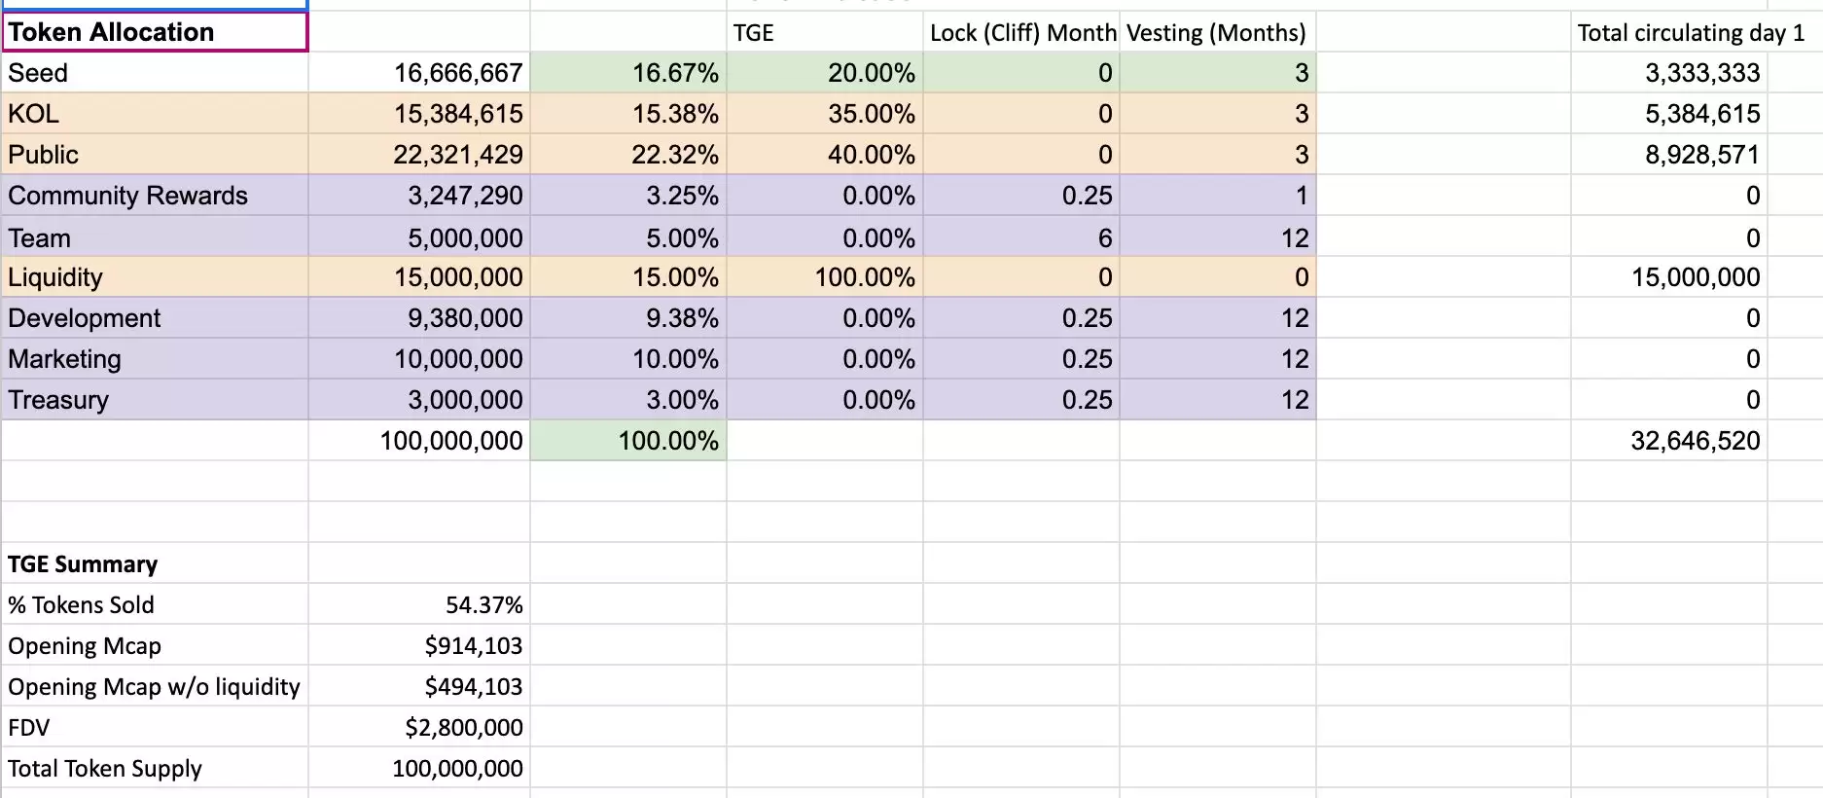Select the "Lock (Cliff) Month" column header
Image resolution: width=1823 pixels, height=798 pixels.
point(1021,33)
